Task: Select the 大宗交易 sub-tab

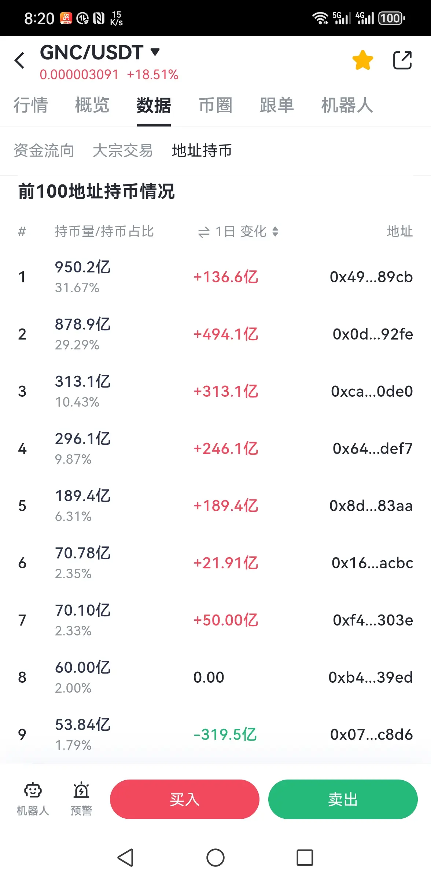Action: 123,151
